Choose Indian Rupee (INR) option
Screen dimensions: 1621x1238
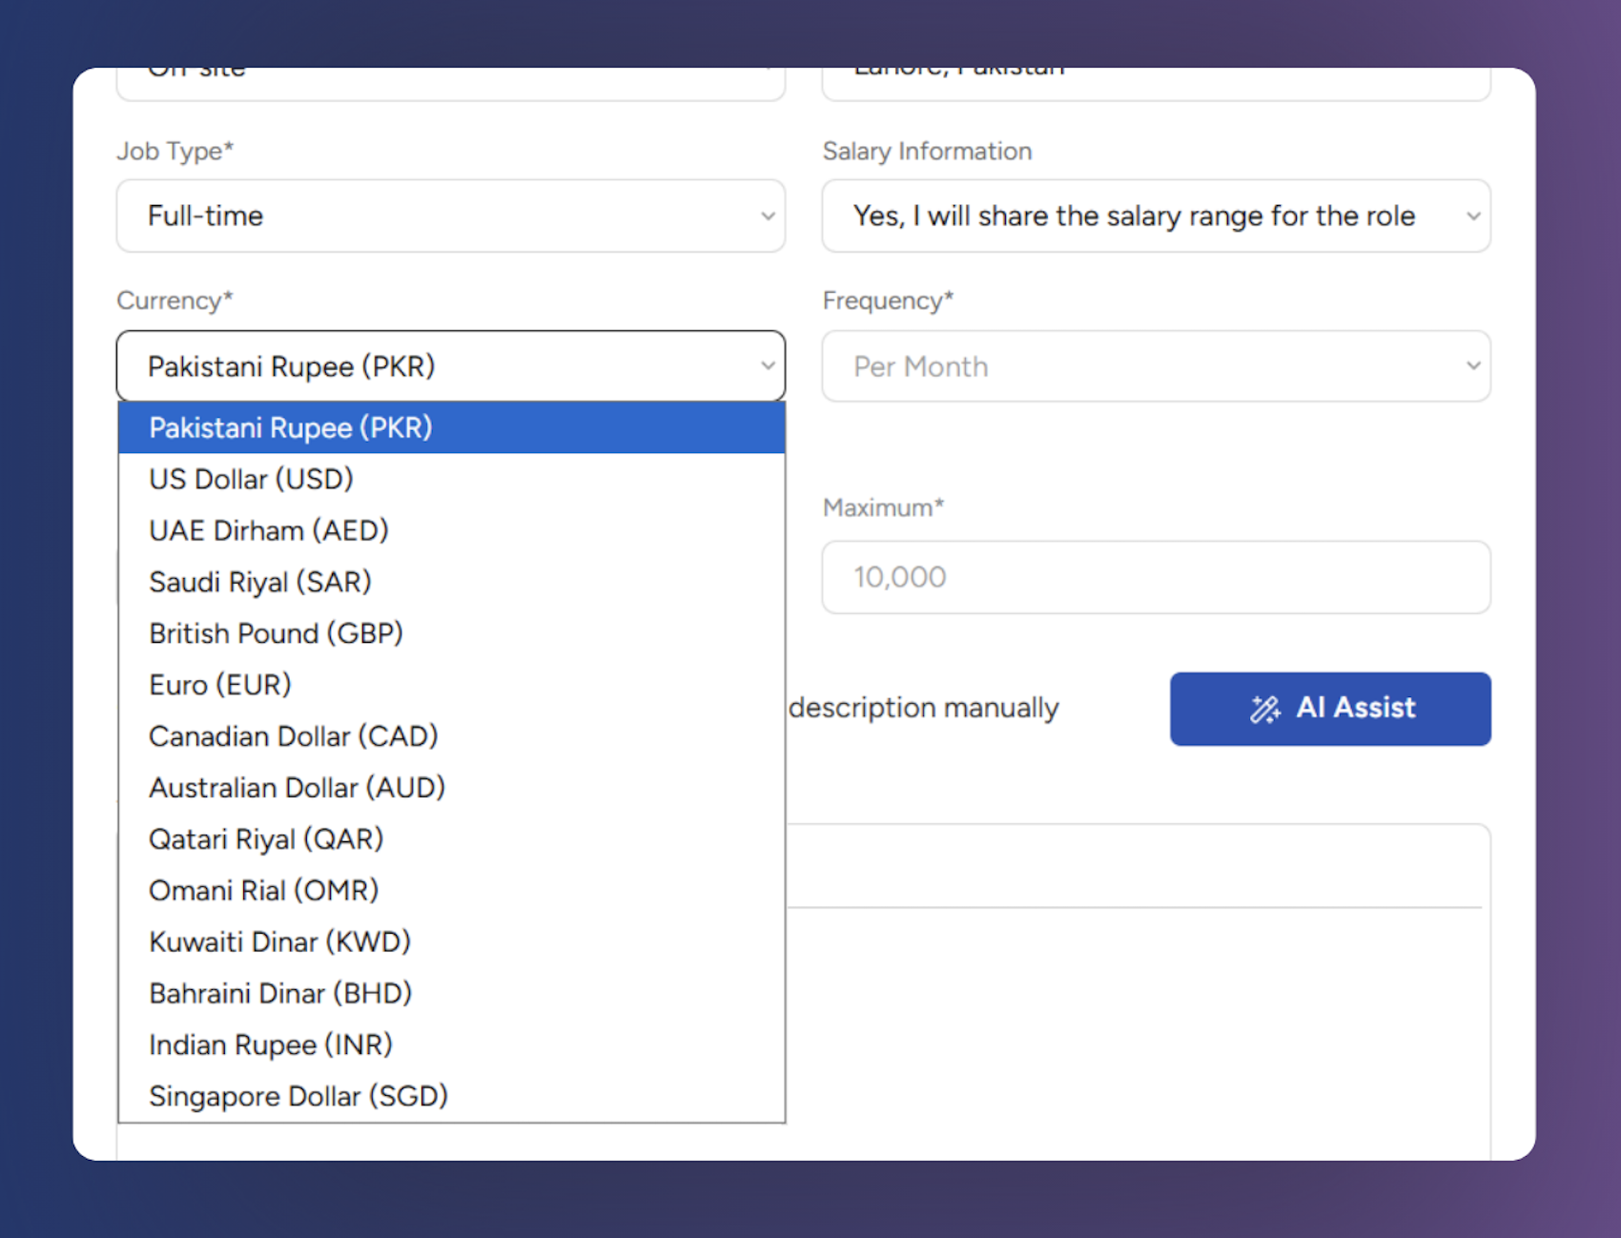click(x=452, y=1045)
